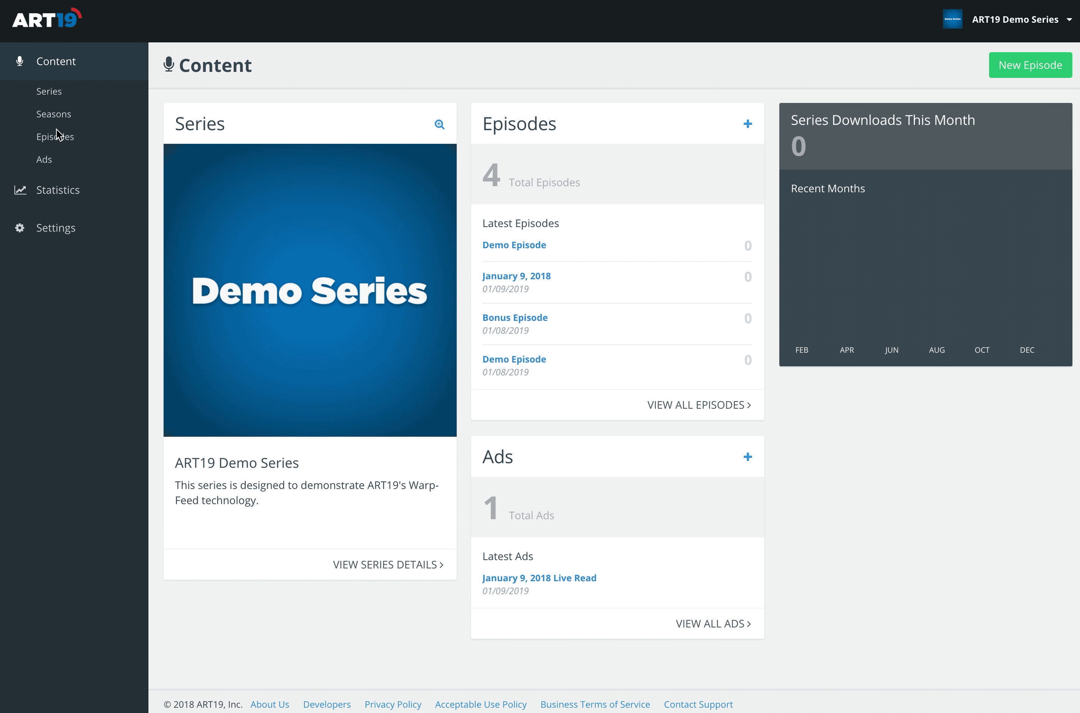
Task: Click the Statistics chart icon
Action: [x=20, y=190]
